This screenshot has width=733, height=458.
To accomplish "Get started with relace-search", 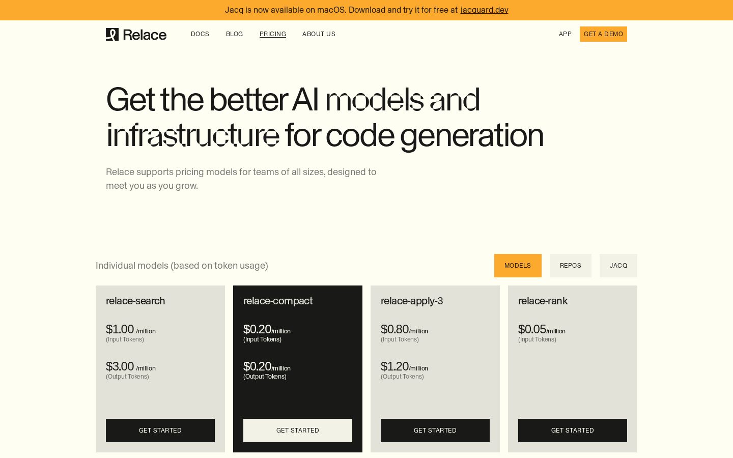I will [x=160, y=431].
